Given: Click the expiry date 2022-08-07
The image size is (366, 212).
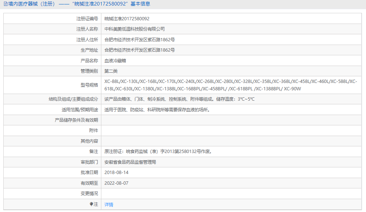Looking at the screenshot, I should (x=116, y=183).
